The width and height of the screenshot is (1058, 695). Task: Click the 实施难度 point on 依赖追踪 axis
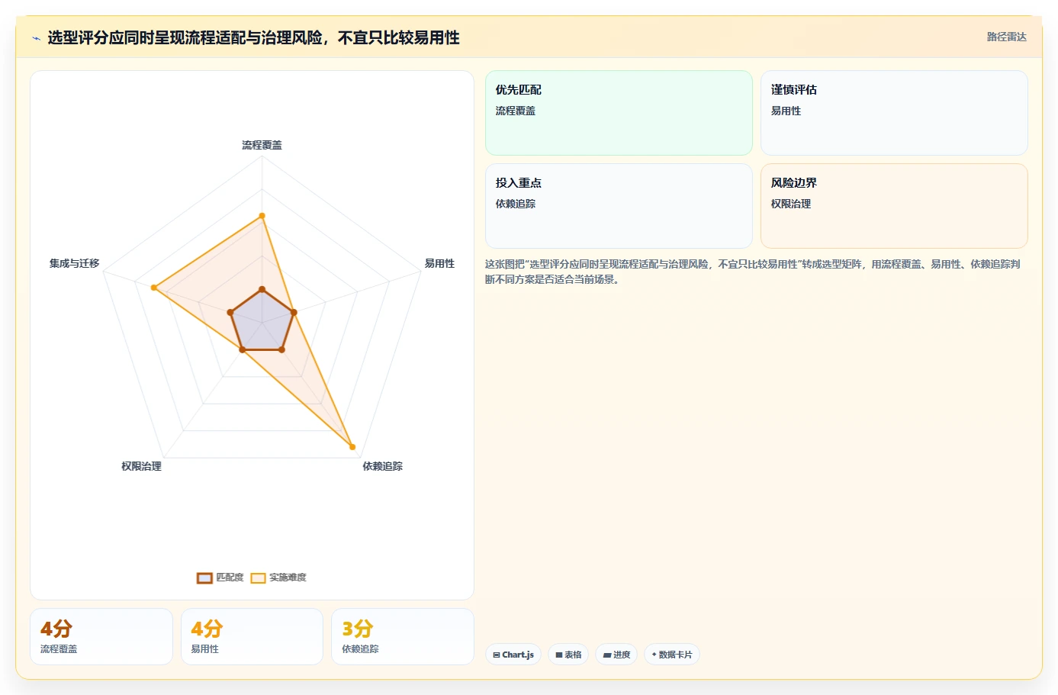(352, 446)
